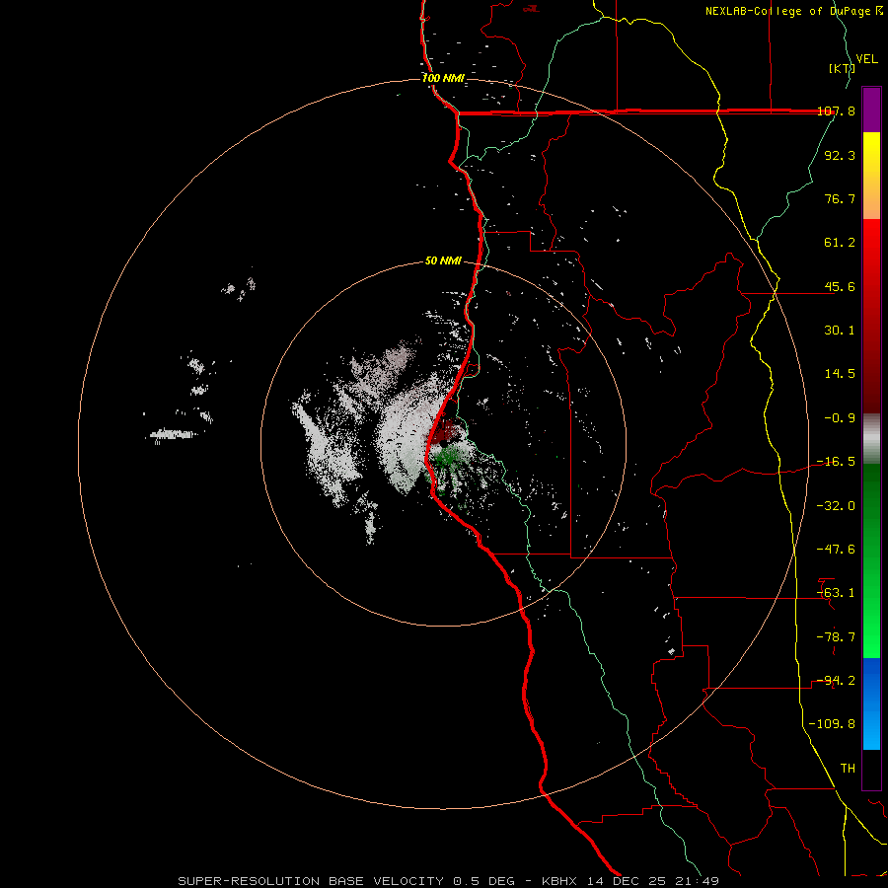Click the 45.6 legend value
The height and width of the screenshot is (888, 888).
point(840,286)
